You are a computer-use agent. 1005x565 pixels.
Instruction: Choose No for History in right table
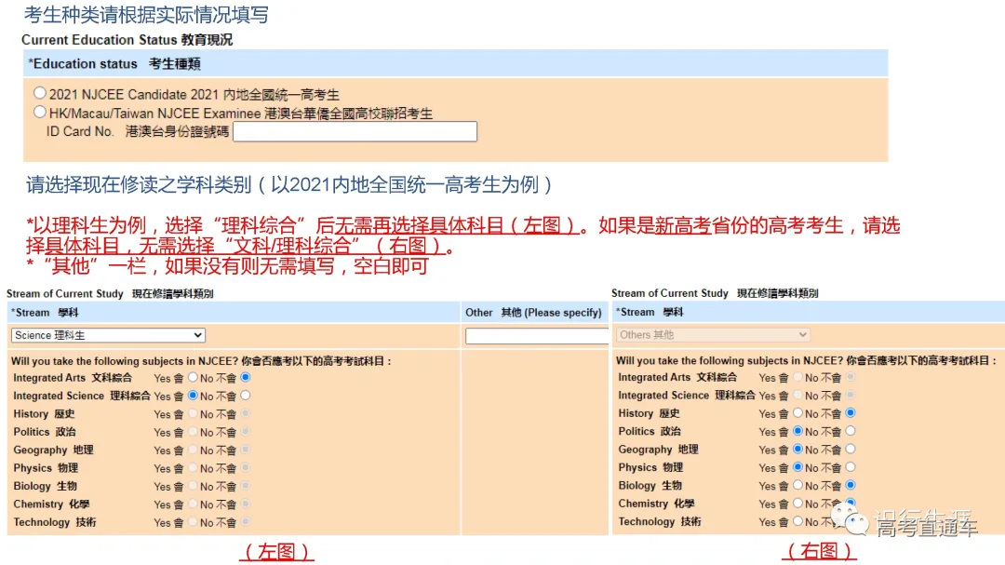(850, 413)
